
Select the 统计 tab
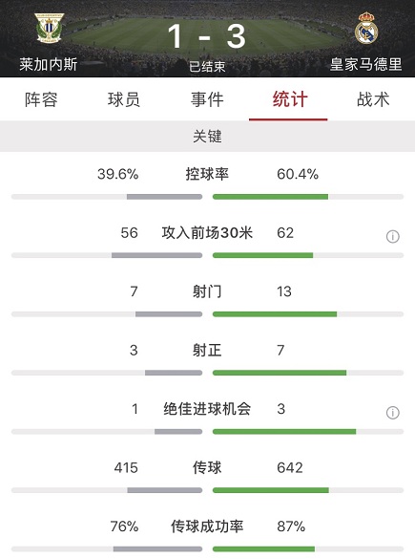(290, 99)
